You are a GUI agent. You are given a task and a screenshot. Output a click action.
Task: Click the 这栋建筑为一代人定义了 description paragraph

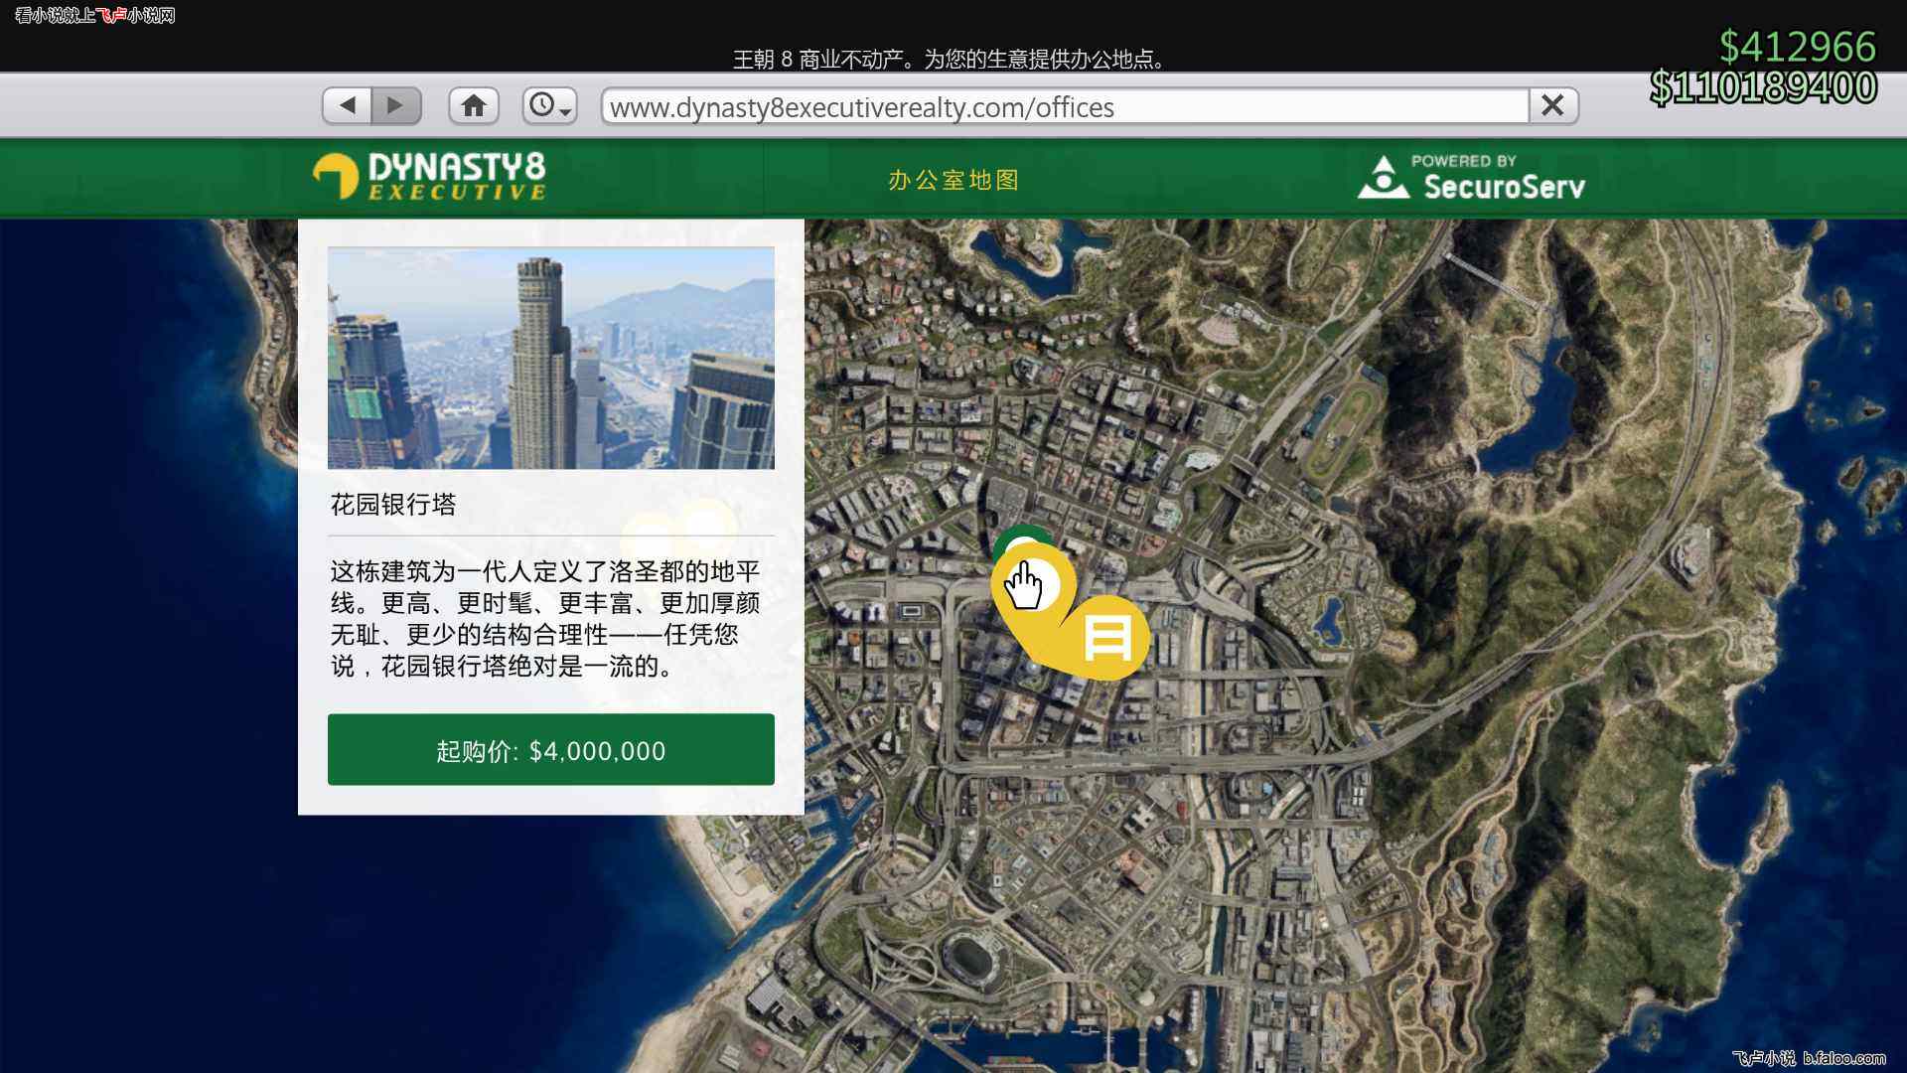[x=545, y=618]
